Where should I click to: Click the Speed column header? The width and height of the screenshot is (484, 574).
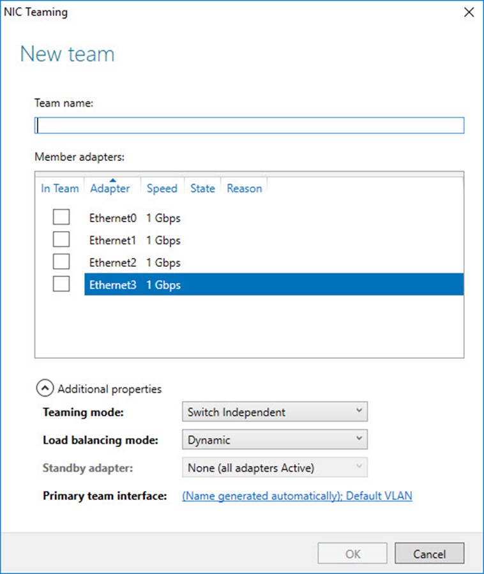(x=162, y=188)
